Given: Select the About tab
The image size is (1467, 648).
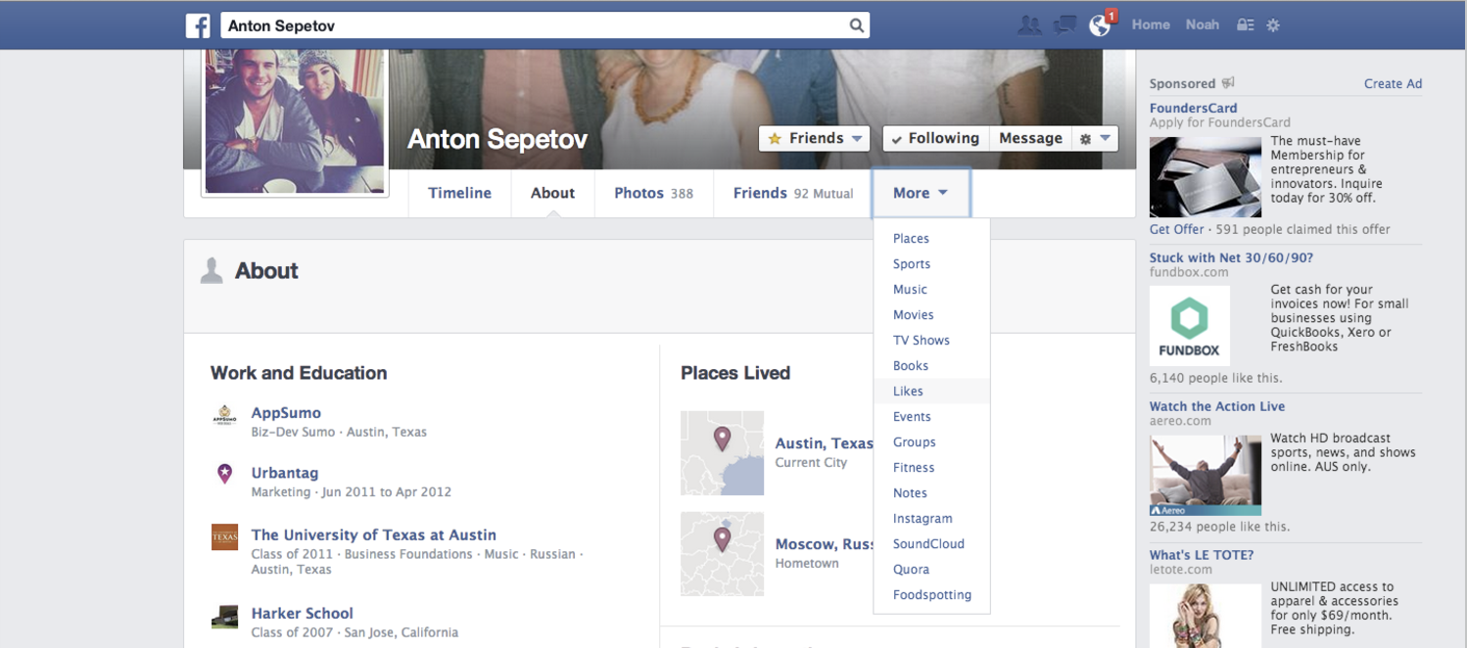Looking at the screenshot, I should pos(552,193).
